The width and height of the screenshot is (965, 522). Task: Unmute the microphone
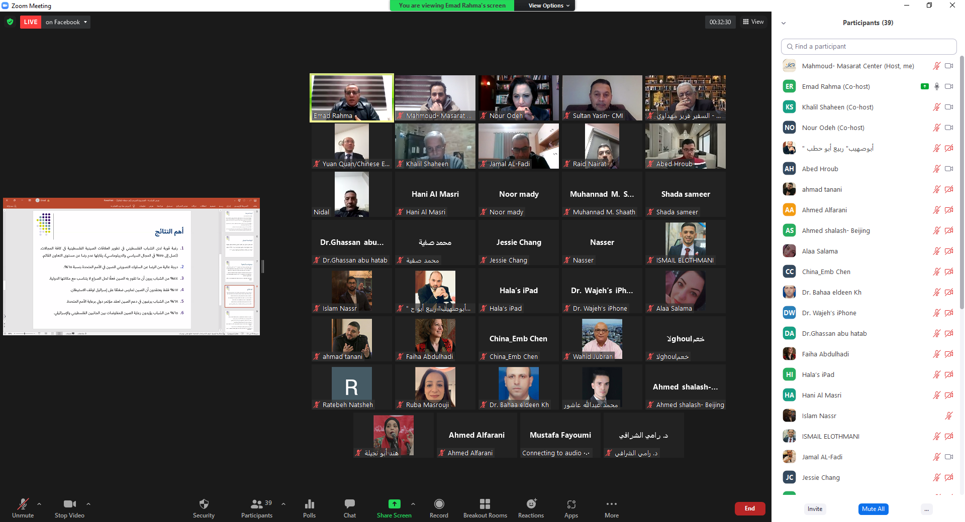coord(23,504)
